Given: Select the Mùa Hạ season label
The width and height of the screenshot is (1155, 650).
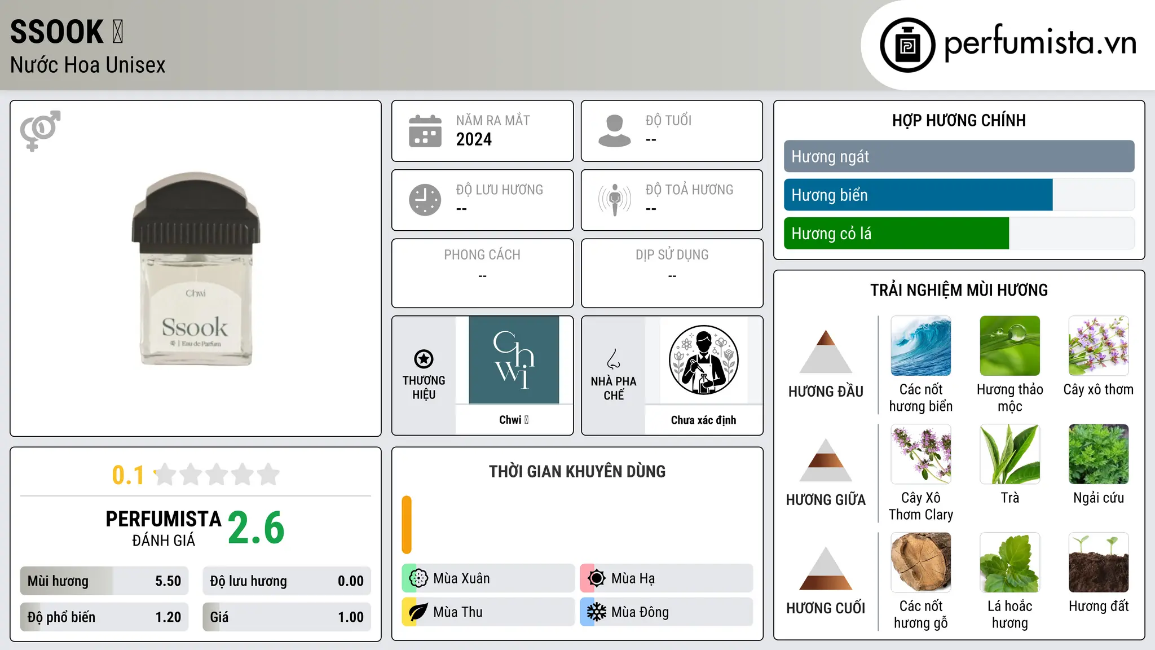Looking at the screenshot, I should (x=633, y=578).
